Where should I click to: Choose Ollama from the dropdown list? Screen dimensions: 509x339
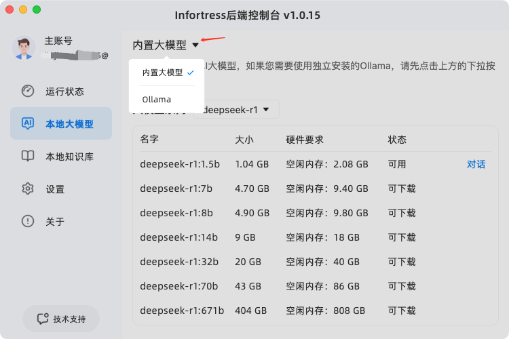157,100
